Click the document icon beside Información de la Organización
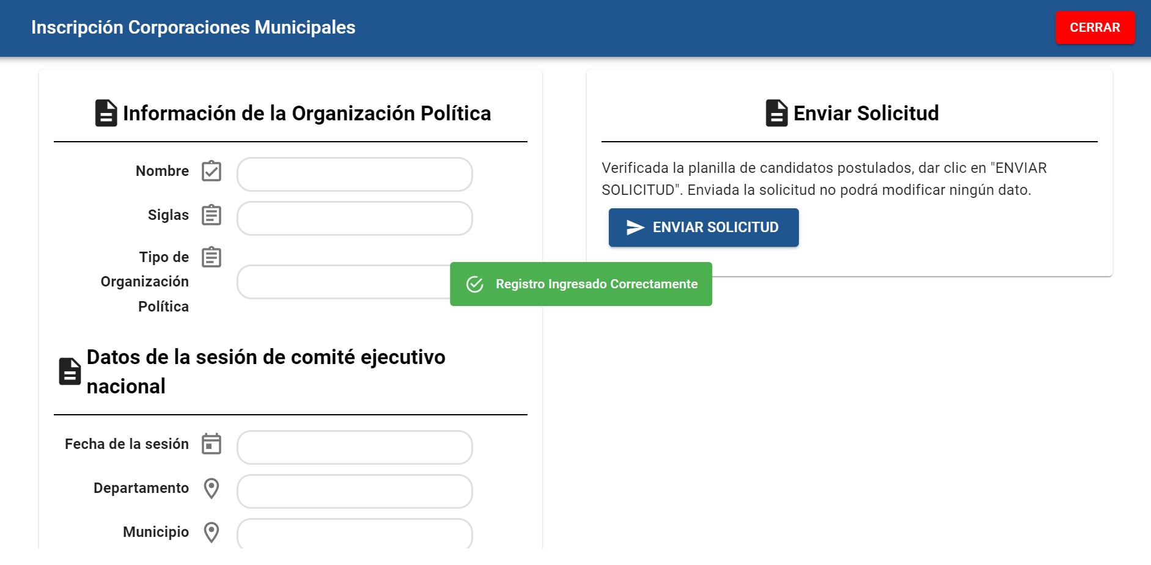 coord(106,113)
